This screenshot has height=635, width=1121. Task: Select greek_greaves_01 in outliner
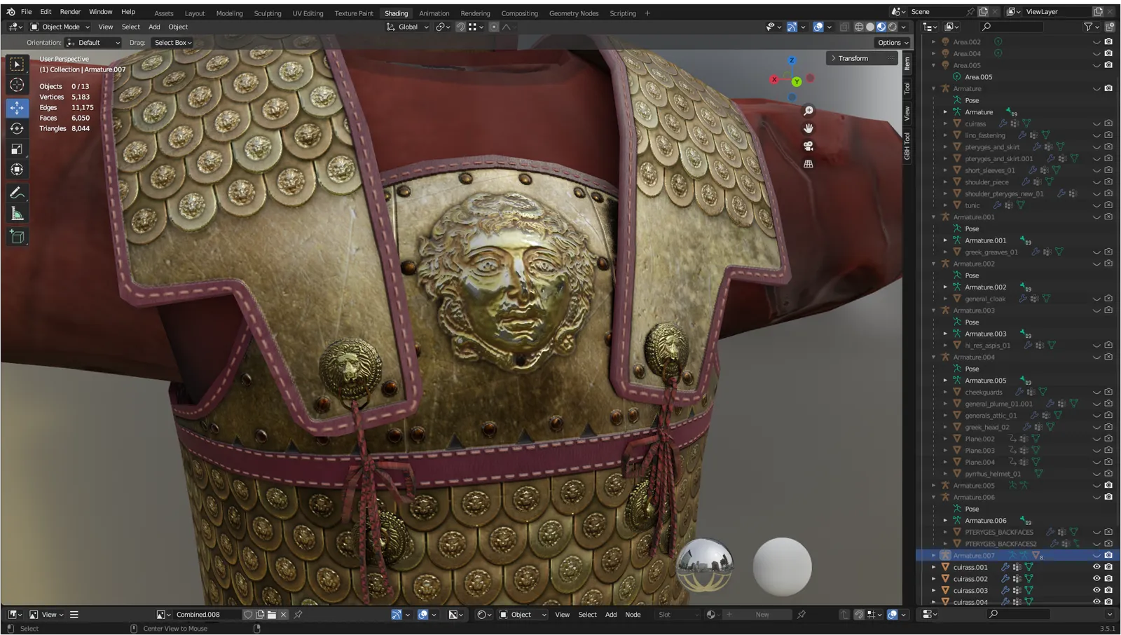pyautogui.click(x=991, y=252)
